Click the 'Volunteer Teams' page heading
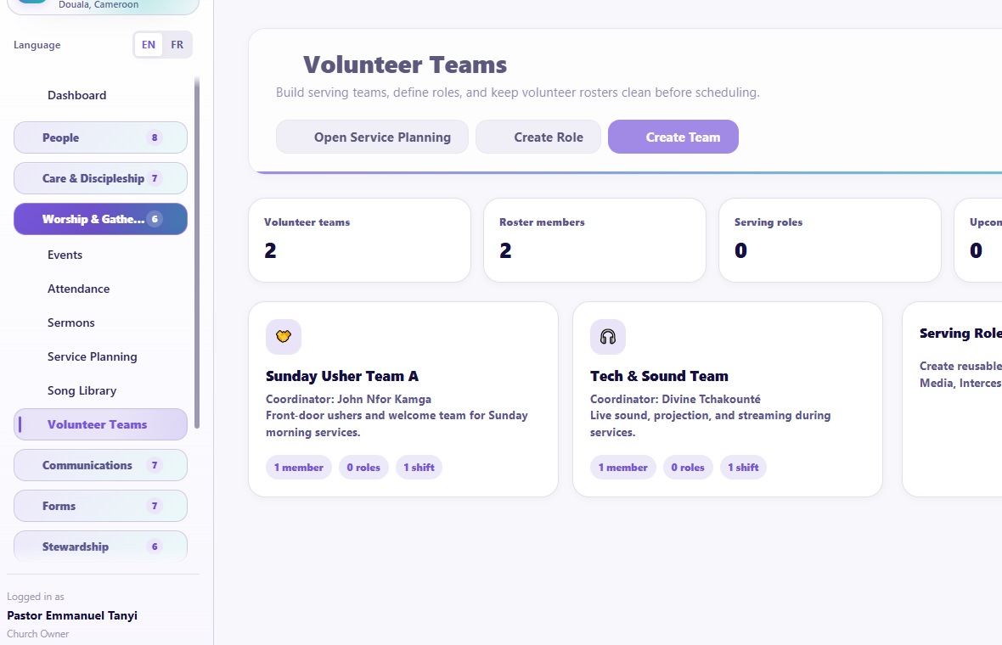 pyautogui.click(x=404, y=64)
